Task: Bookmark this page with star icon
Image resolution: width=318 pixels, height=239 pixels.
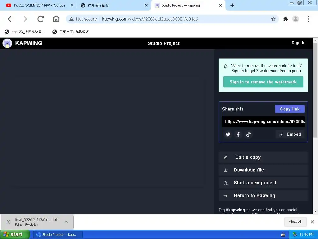Action: (x=273, y=19)
